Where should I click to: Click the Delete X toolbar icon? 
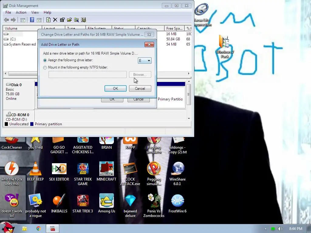(55, 20)
